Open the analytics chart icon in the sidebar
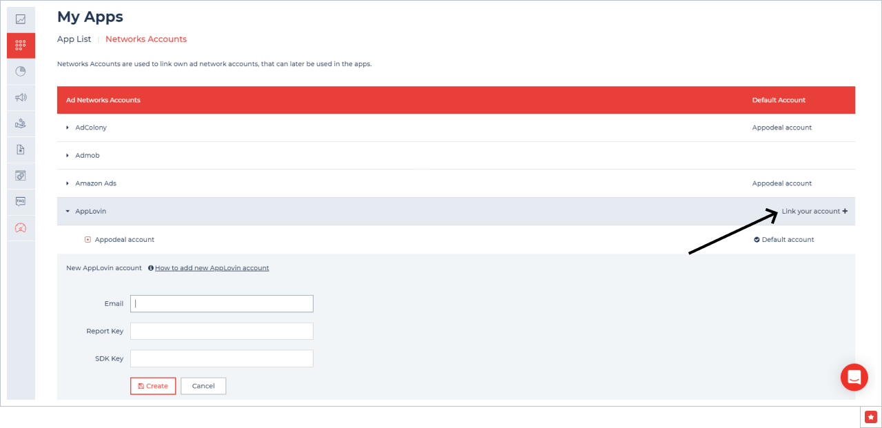Screen dimensions: 882x428 [x=21, y=19]
